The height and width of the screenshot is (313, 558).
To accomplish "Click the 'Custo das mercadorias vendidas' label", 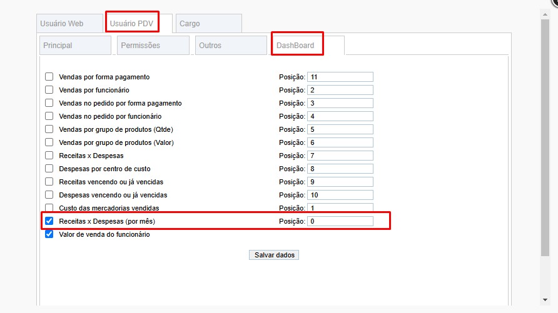I will pyautogui.click(x=109, y=208).
